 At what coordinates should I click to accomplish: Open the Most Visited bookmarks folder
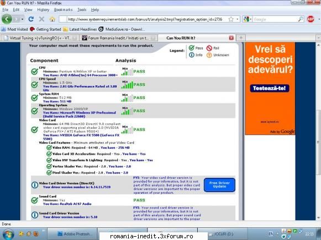[x=14, y=29]
